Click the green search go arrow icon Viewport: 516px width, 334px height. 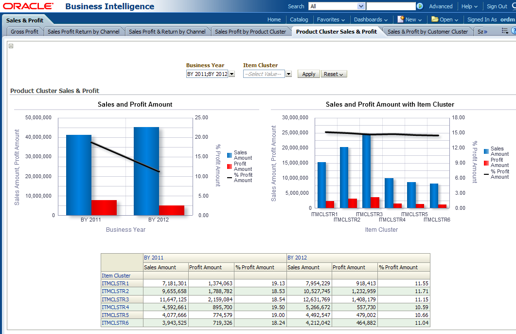click(420, 6)
